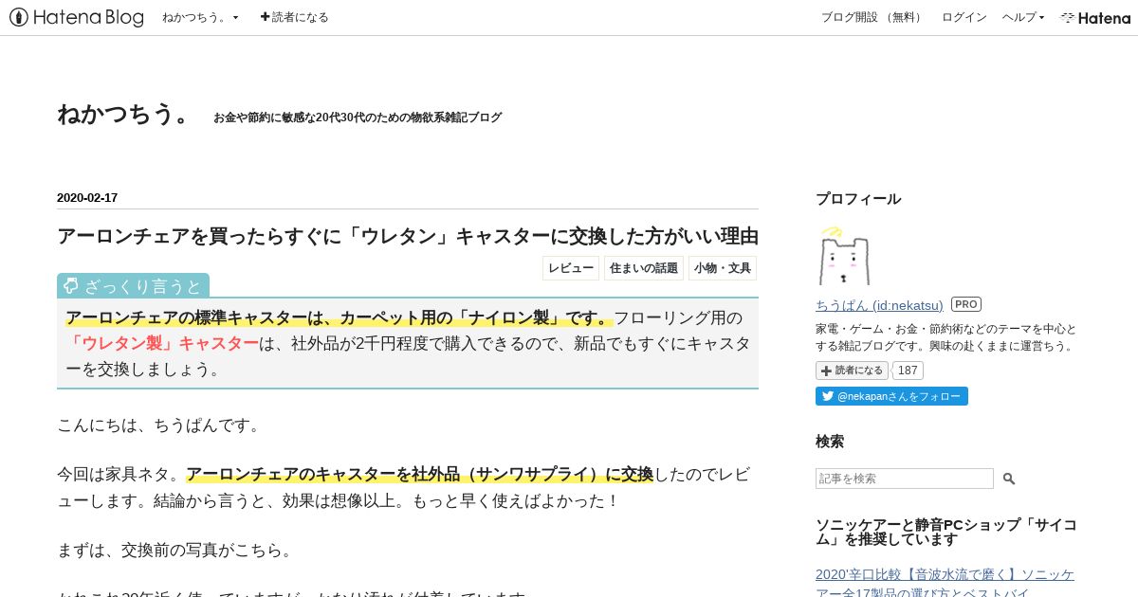The width and height of the screenshot is (1138, 597).
Task: Click the ざっくり言うと summary label
Action: click(133, 285)
